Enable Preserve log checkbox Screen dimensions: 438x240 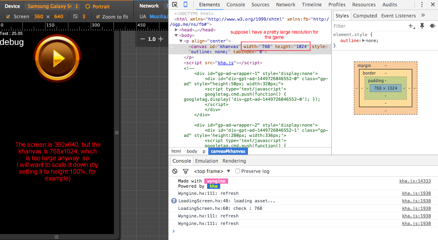tap(238, 171)
